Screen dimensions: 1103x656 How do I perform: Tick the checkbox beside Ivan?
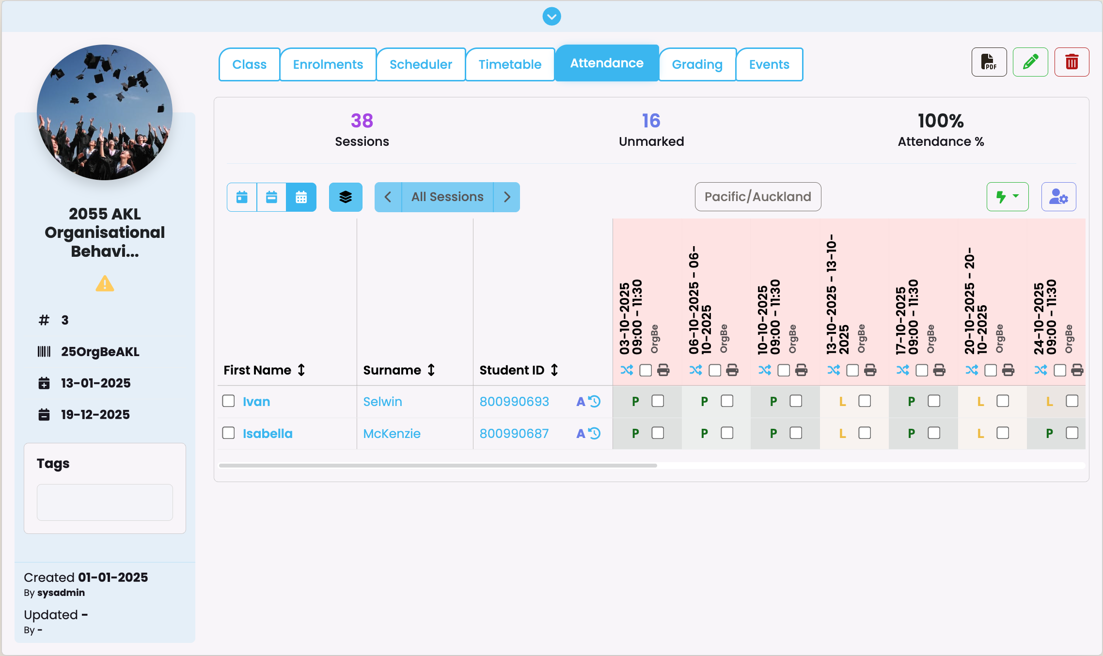228,401
